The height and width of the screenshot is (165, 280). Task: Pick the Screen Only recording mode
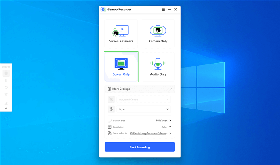click(x=121, y=67)
